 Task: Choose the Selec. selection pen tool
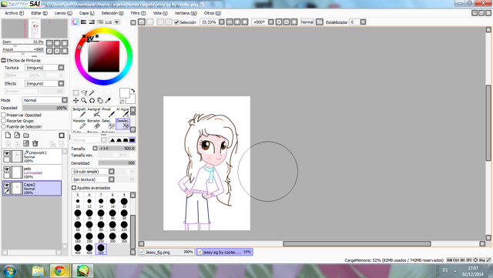(108, 124)
